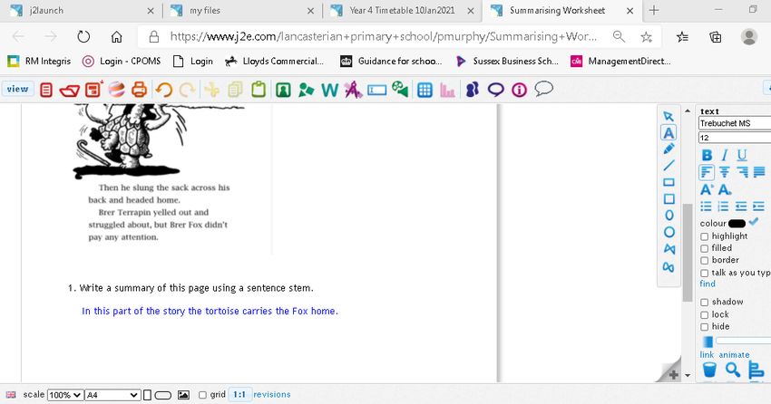Insert a text box using blue box icon

coord(376,91)
